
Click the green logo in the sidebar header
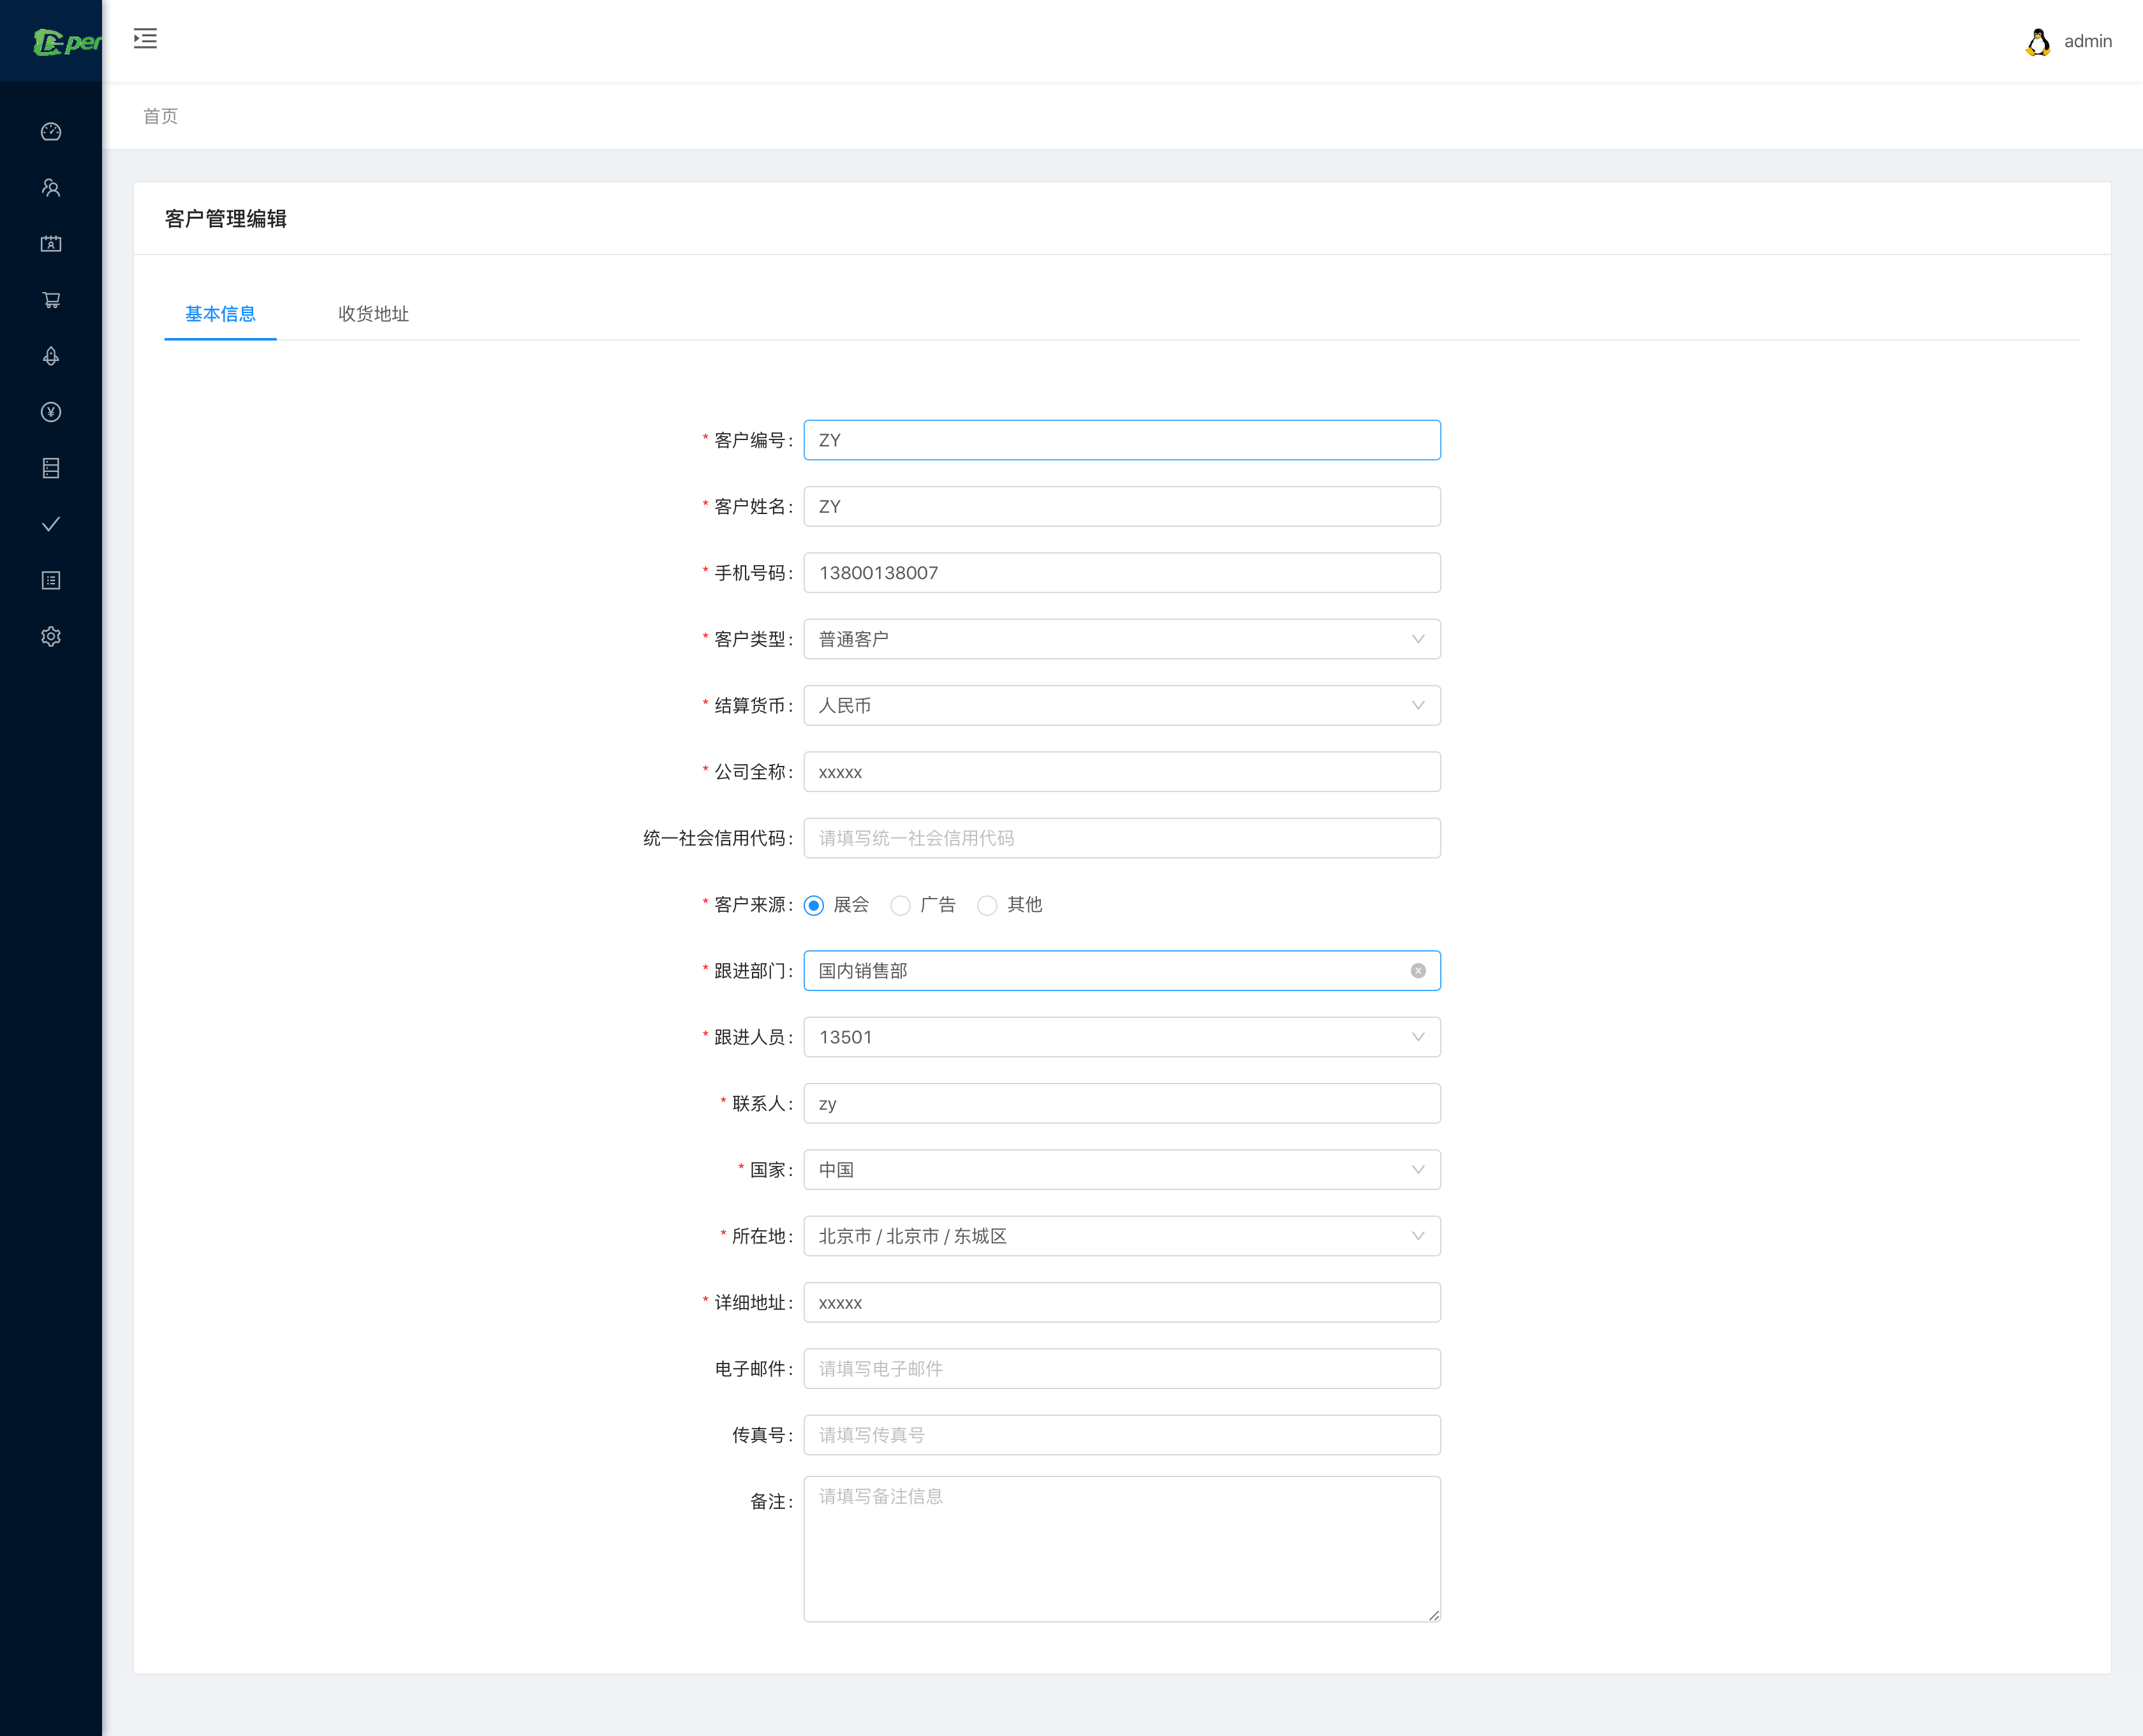(x=66, y=42)
